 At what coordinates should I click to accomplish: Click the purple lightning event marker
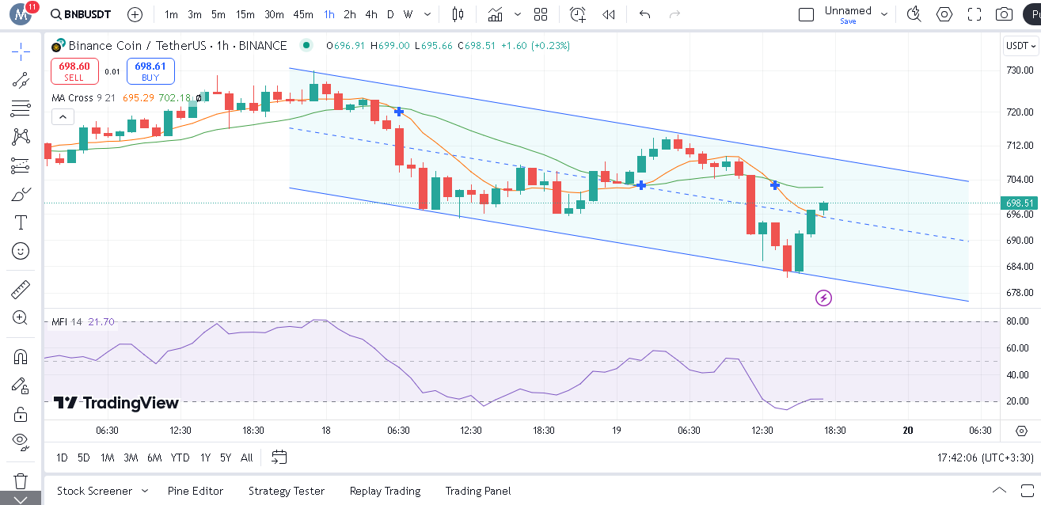pyautogui.click(x=823, y=298)
